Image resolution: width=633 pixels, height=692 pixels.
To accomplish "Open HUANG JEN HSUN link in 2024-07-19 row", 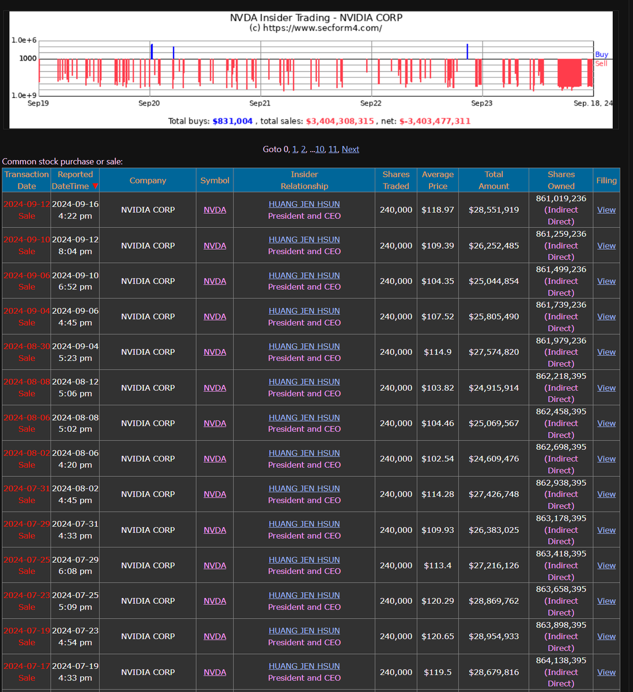I will coord(304,631).
